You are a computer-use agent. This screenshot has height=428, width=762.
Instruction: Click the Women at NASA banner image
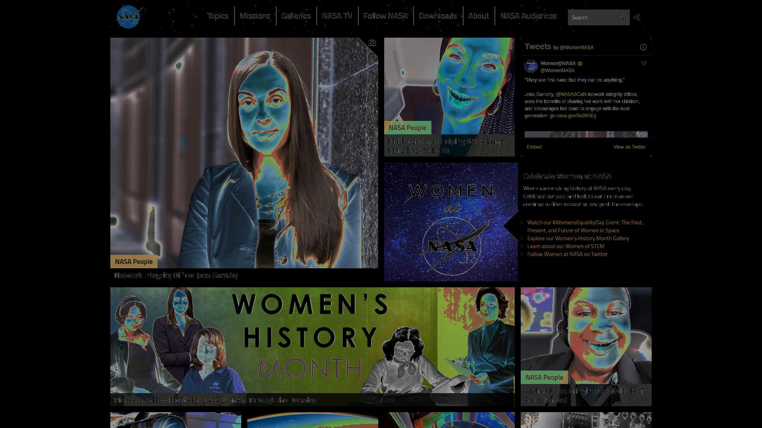click(x=451, y=222)
